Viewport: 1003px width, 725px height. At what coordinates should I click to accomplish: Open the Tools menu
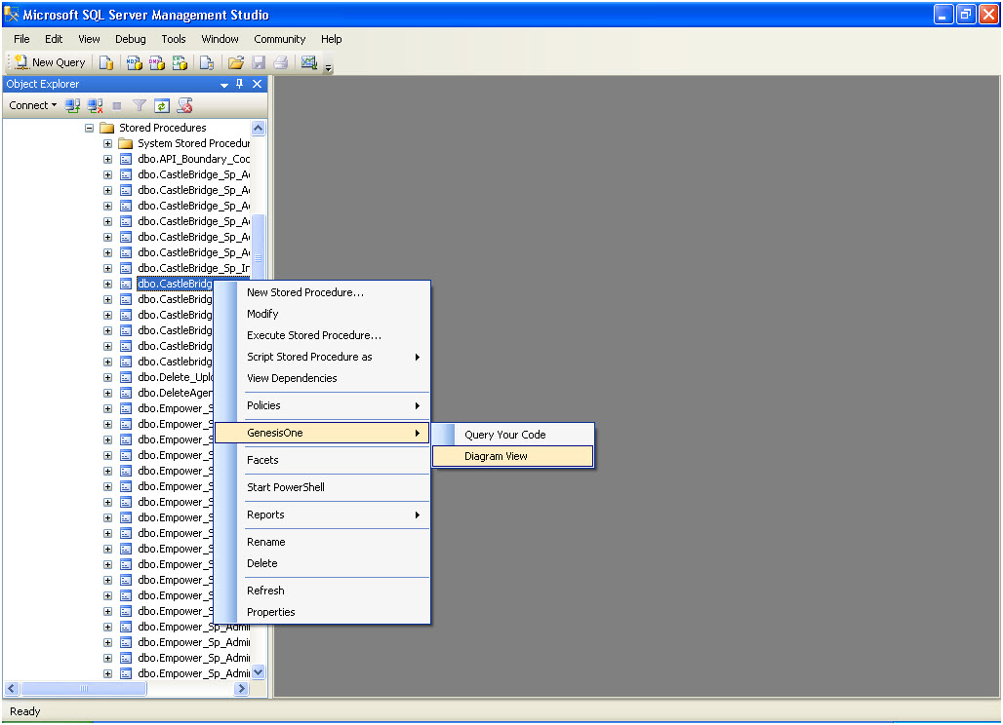174,39
